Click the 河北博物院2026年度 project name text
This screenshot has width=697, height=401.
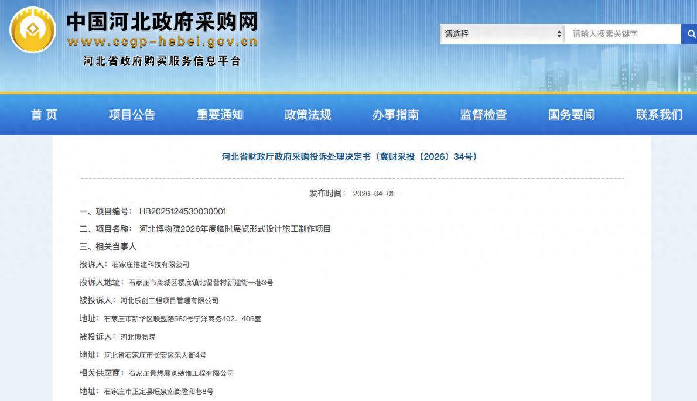click(x=235, y=229)
